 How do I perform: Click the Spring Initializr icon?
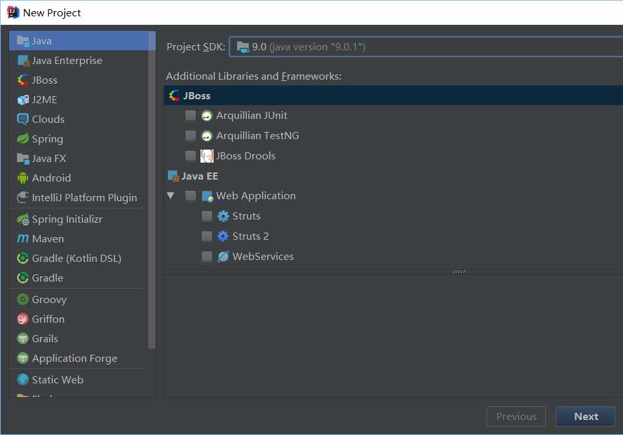pyautogui.click(x=23, y=219)
